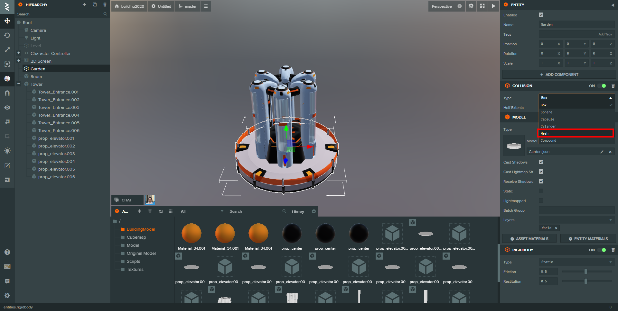Enable the Static checkbox
The height and width of the screenshot is (311, 618).
point(541,191)
